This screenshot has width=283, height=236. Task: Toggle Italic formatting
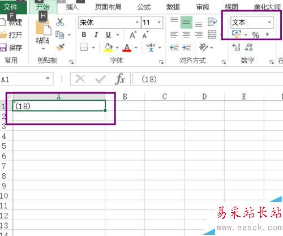[x=96, y=35]
